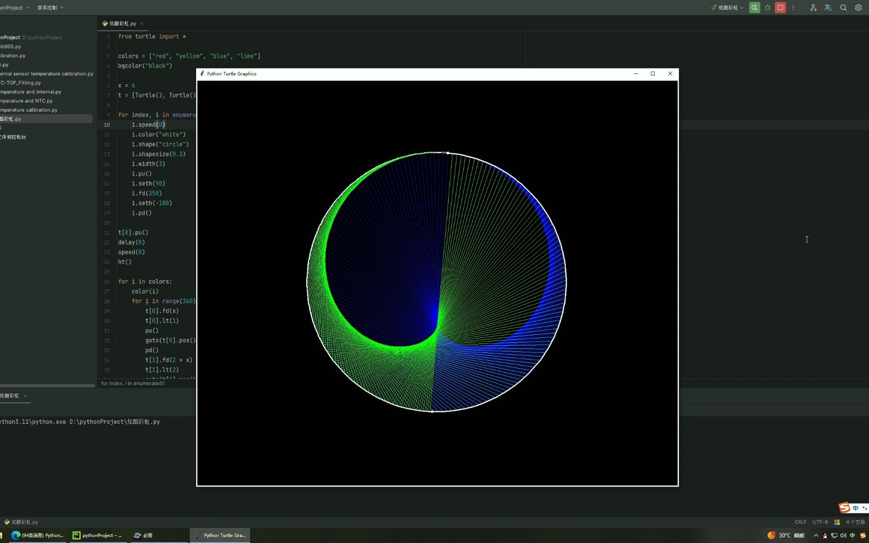Screen dimensions: 869x543
Task: Click the project tree horizontal scrollbar
Action: pos(47,386)
